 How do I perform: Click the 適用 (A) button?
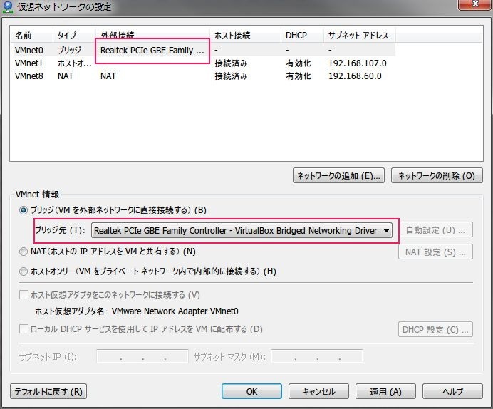385,391
